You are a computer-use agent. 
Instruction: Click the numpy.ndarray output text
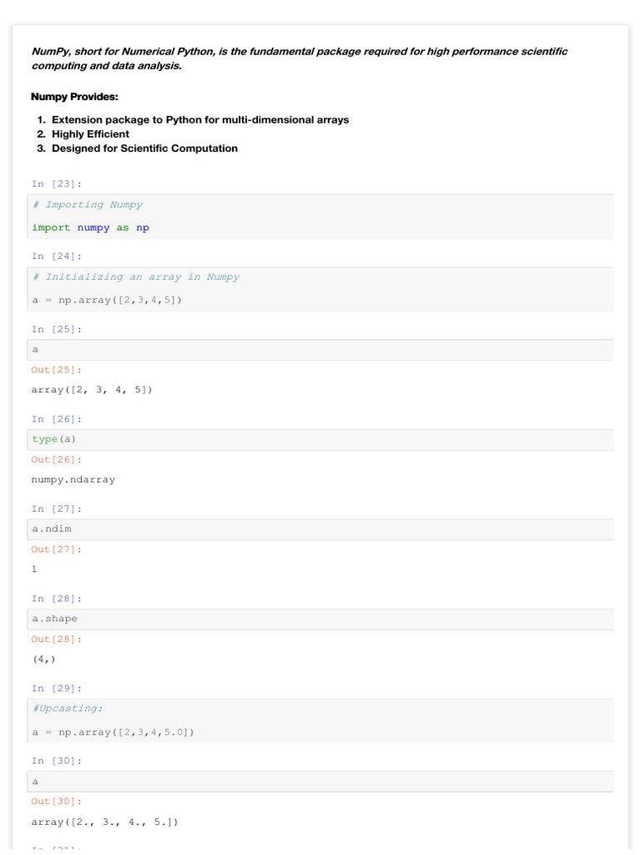pyautogui.click(x=73, y=480)
